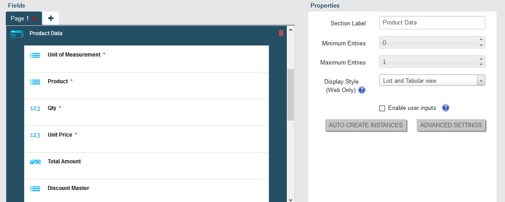Image resolution: width=505 pixels, height=202 pixels.
Task: Click the currency icon beside Total Amount
Action: [x=35, y=162]
